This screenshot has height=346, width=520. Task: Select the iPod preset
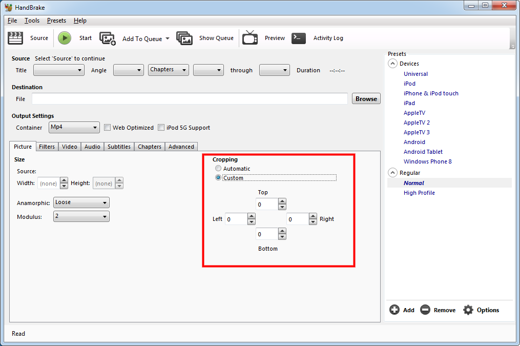pos(409,84)
